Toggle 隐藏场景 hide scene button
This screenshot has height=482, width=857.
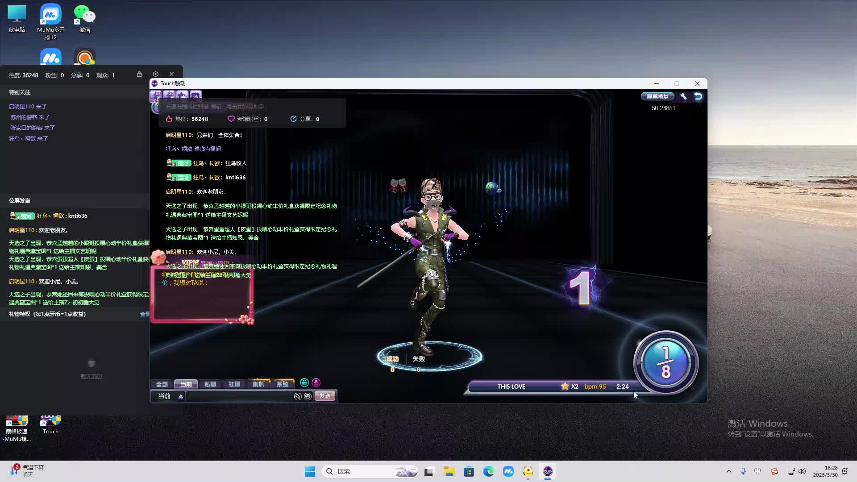click(657, 96)
